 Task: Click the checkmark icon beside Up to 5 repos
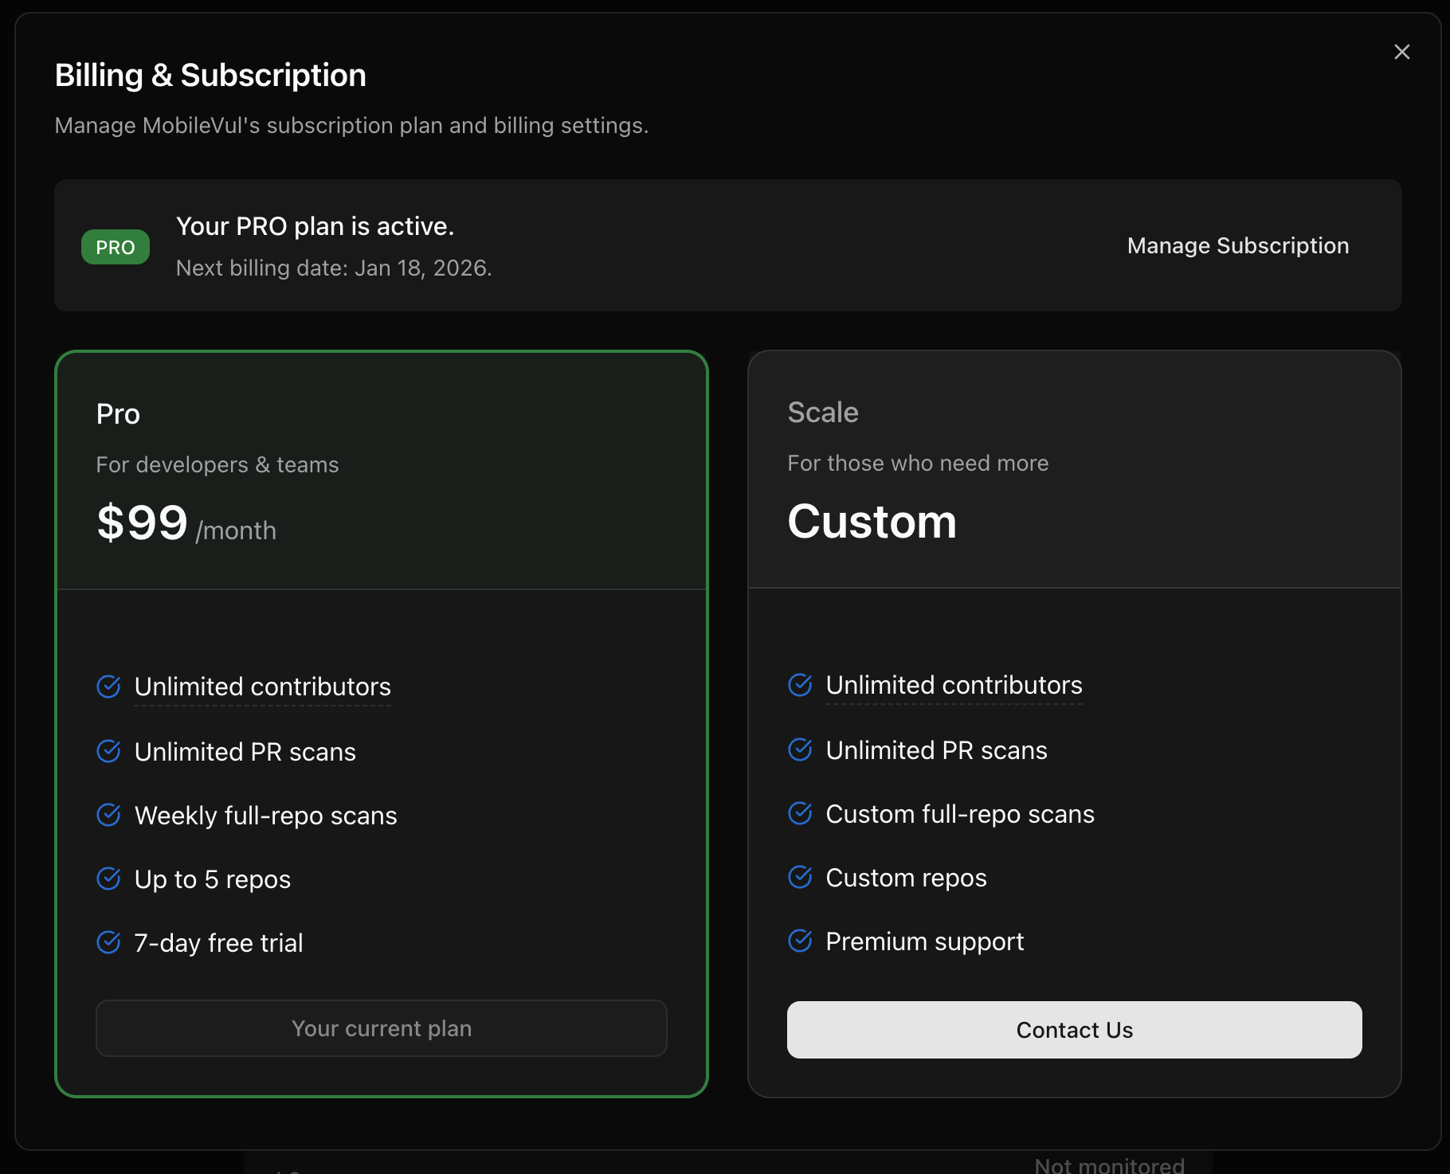tap(108, 879)
